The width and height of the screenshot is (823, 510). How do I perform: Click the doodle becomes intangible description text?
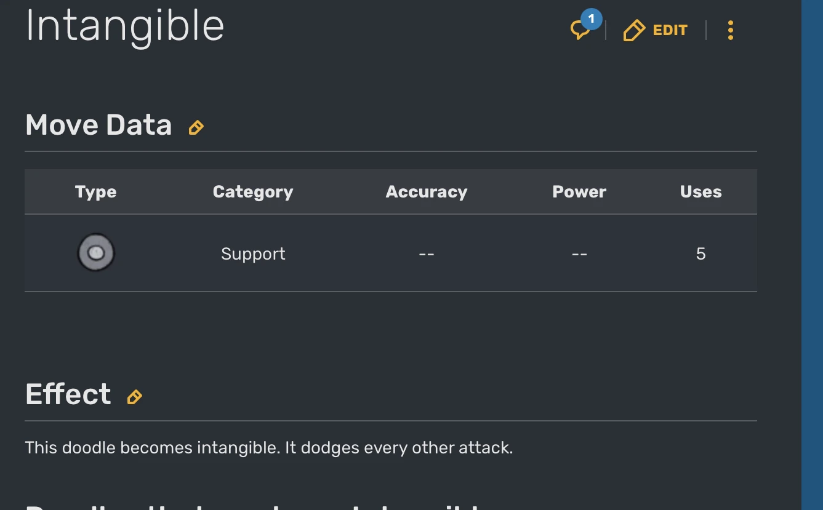pos(269,447)
